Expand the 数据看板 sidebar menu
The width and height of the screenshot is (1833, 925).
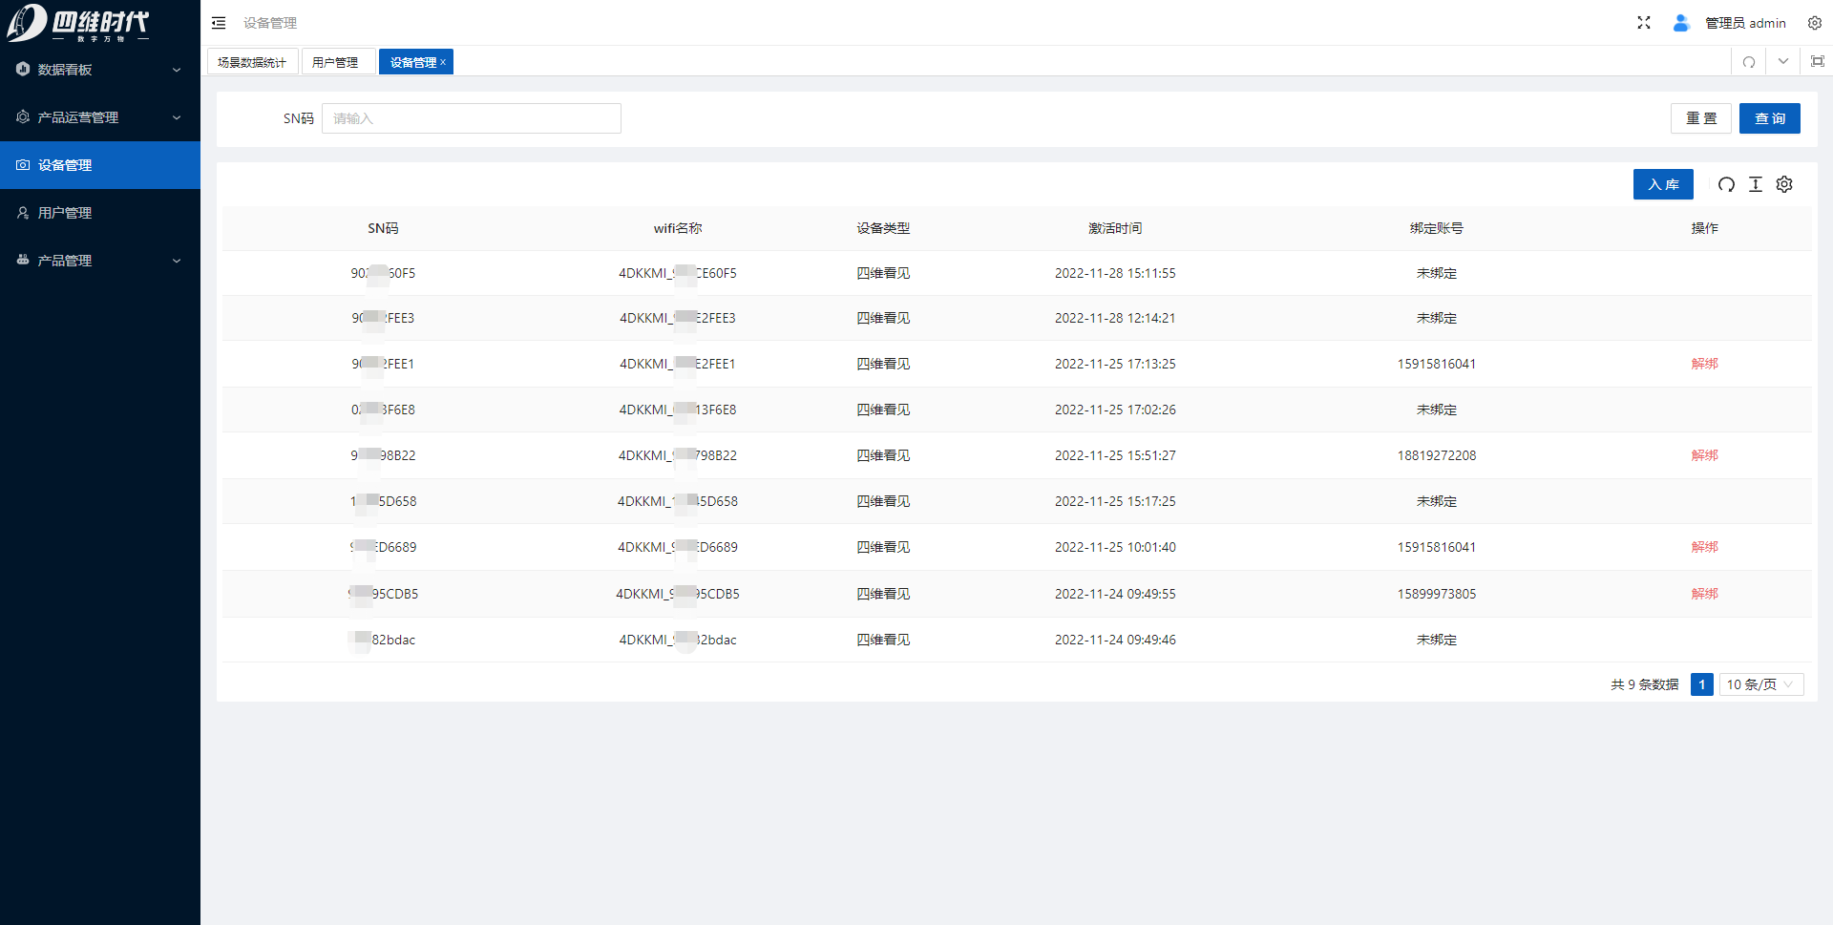coord(99,70)
